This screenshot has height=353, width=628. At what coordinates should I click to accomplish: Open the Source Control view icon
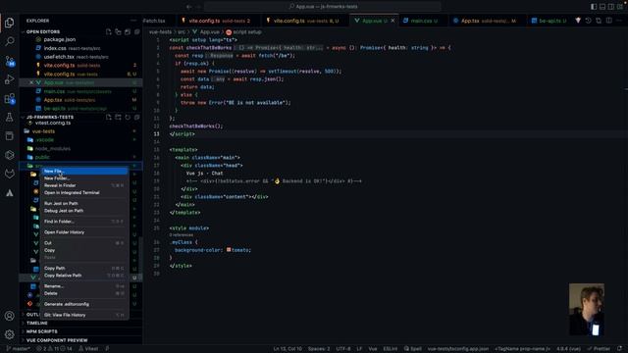coord(10,61)
